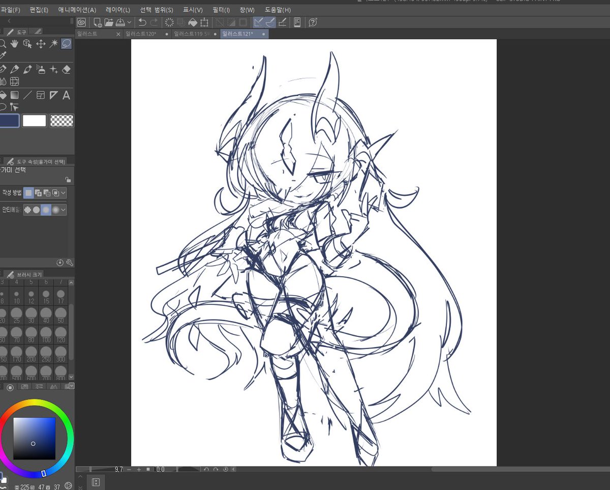Open the 레이어(L) menu
The height and width of the screenshot is (490, 610).
(x=118, y=10)
